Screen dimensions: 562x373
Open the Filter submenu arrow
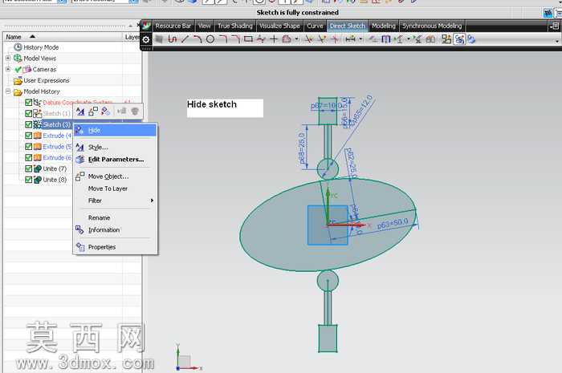click(x=152, y=201)
